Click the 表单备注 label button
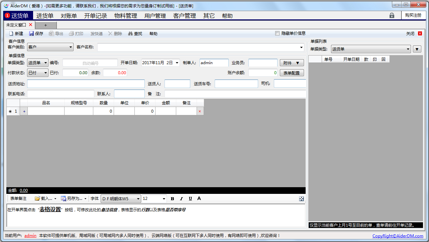This screenshot has height=242, width=429. click(x=18, y=199)
